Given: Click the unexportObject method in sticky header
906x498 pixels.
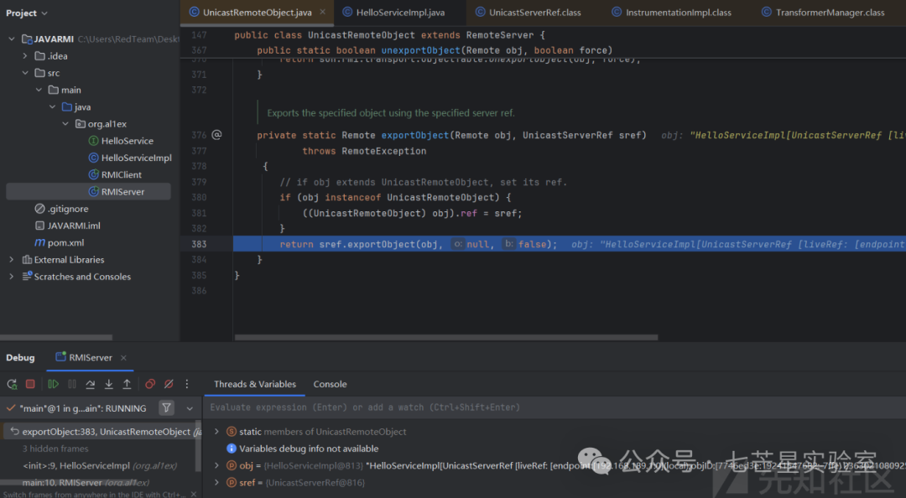Looking at the screenshot, I should click(x=420, y=50).
